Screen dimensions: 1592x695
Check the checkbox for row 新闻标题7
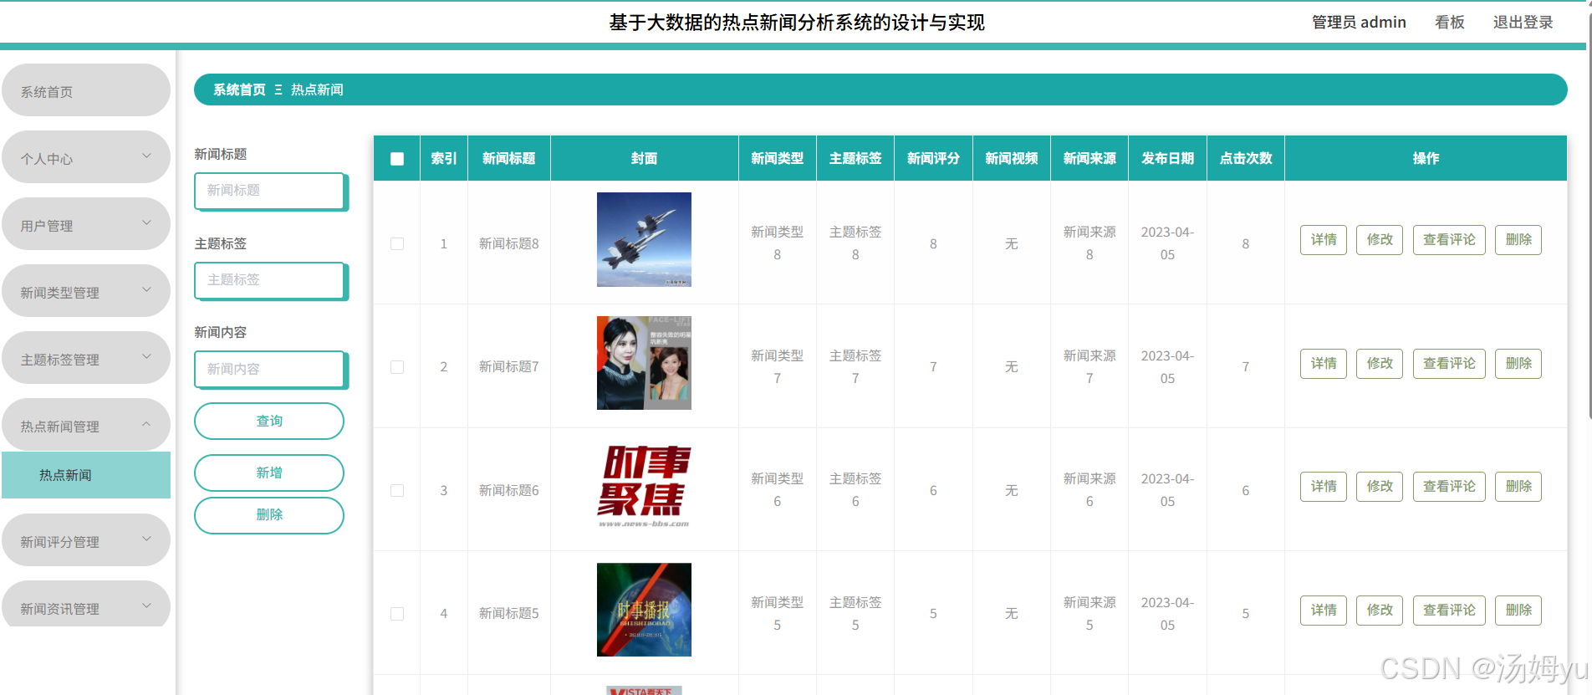coord(397,367)
